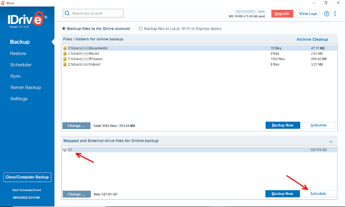Viewport: 345px width, 207px height.
Task: Collapse the Mapped and External drive section
Action: [x=331, y=142]
